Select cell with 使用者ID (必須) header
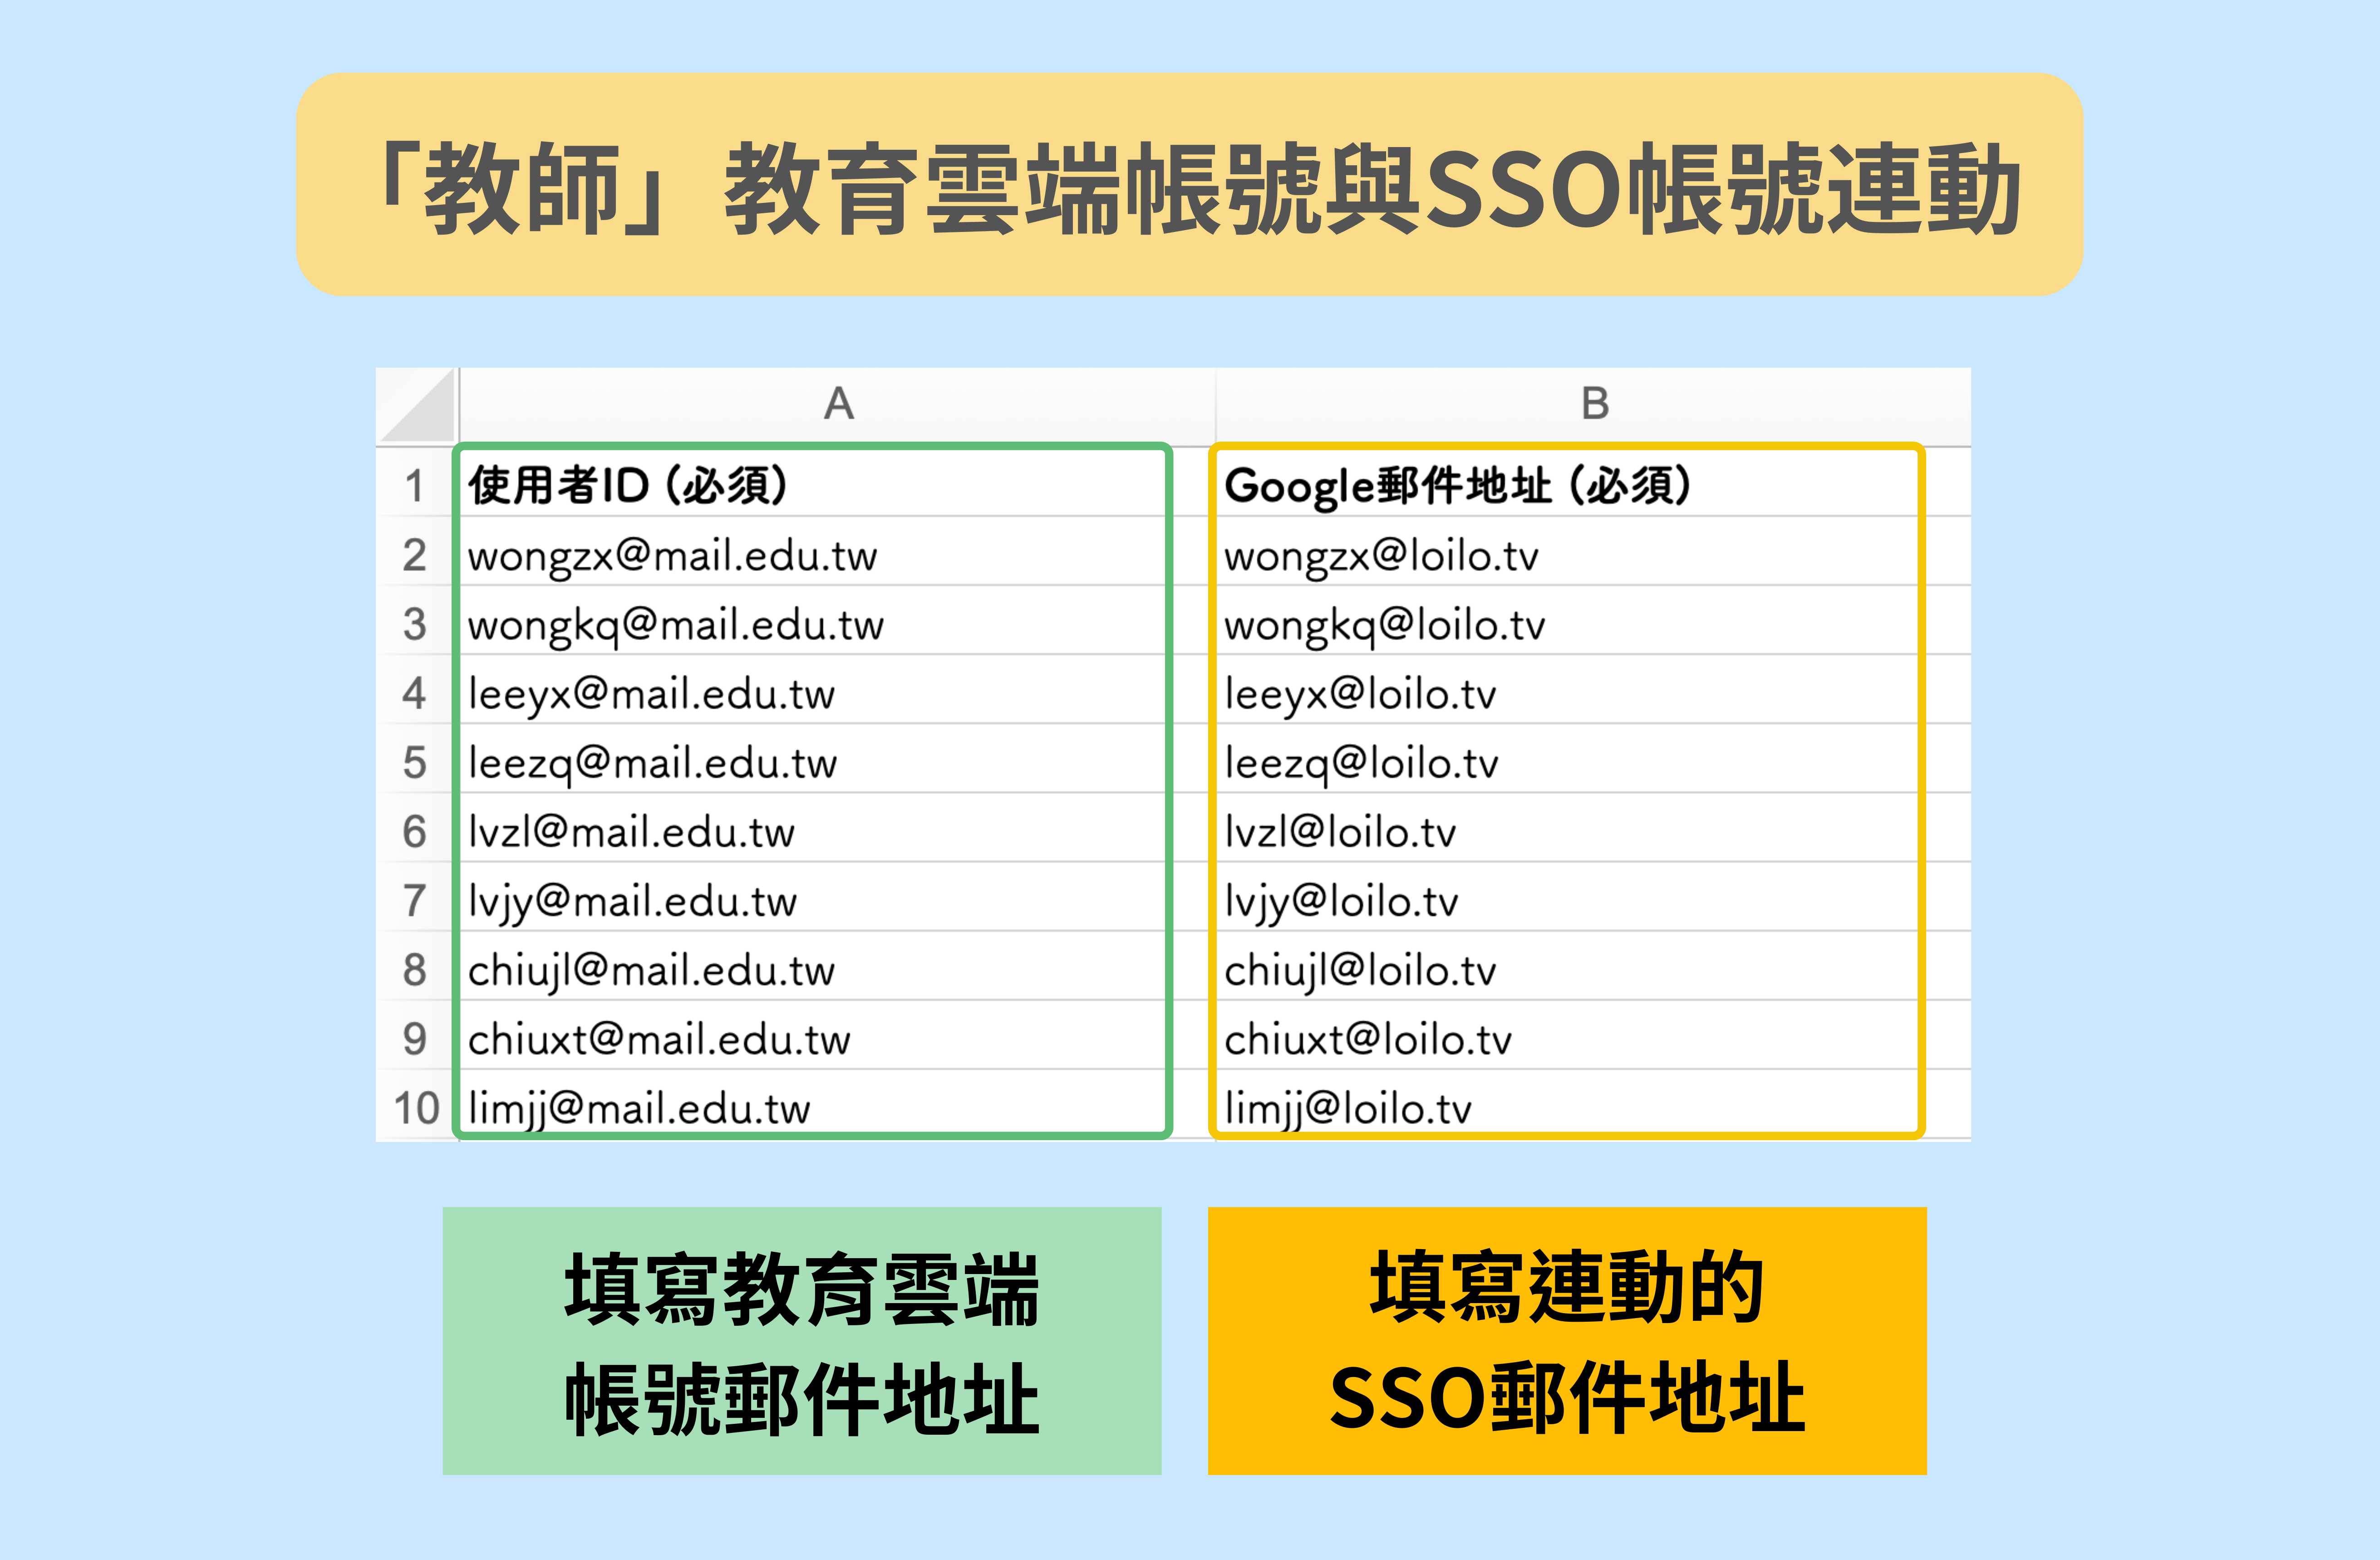2380x1560 pixels. pyautogui.click(x=628, y=486)
